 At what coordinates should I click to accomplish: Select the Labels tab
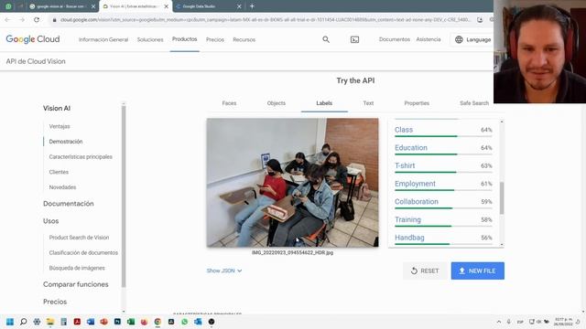(x=324, y=103)
